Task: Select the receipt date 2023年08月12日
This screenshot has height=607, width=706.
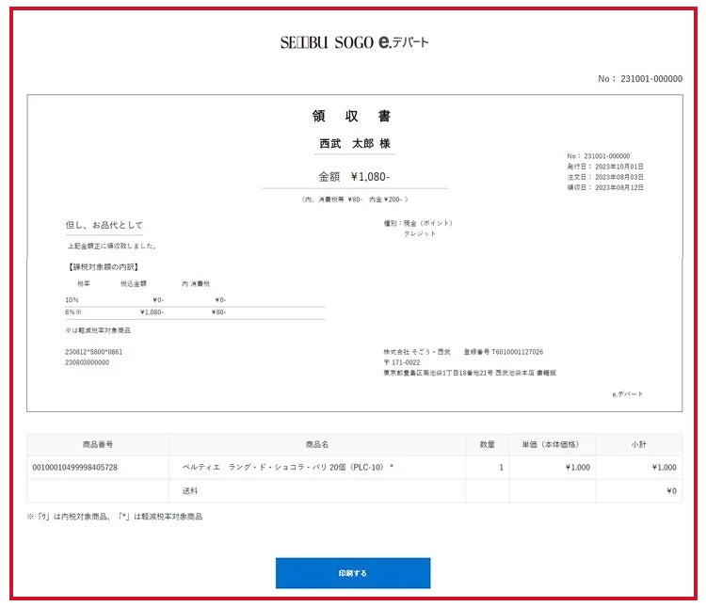Action: click(x=619, y=187)
